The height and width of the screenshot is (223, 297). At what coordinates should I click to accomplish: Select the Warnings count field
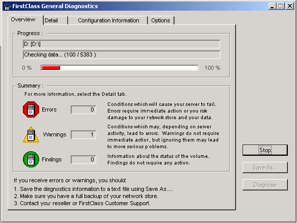83,134
